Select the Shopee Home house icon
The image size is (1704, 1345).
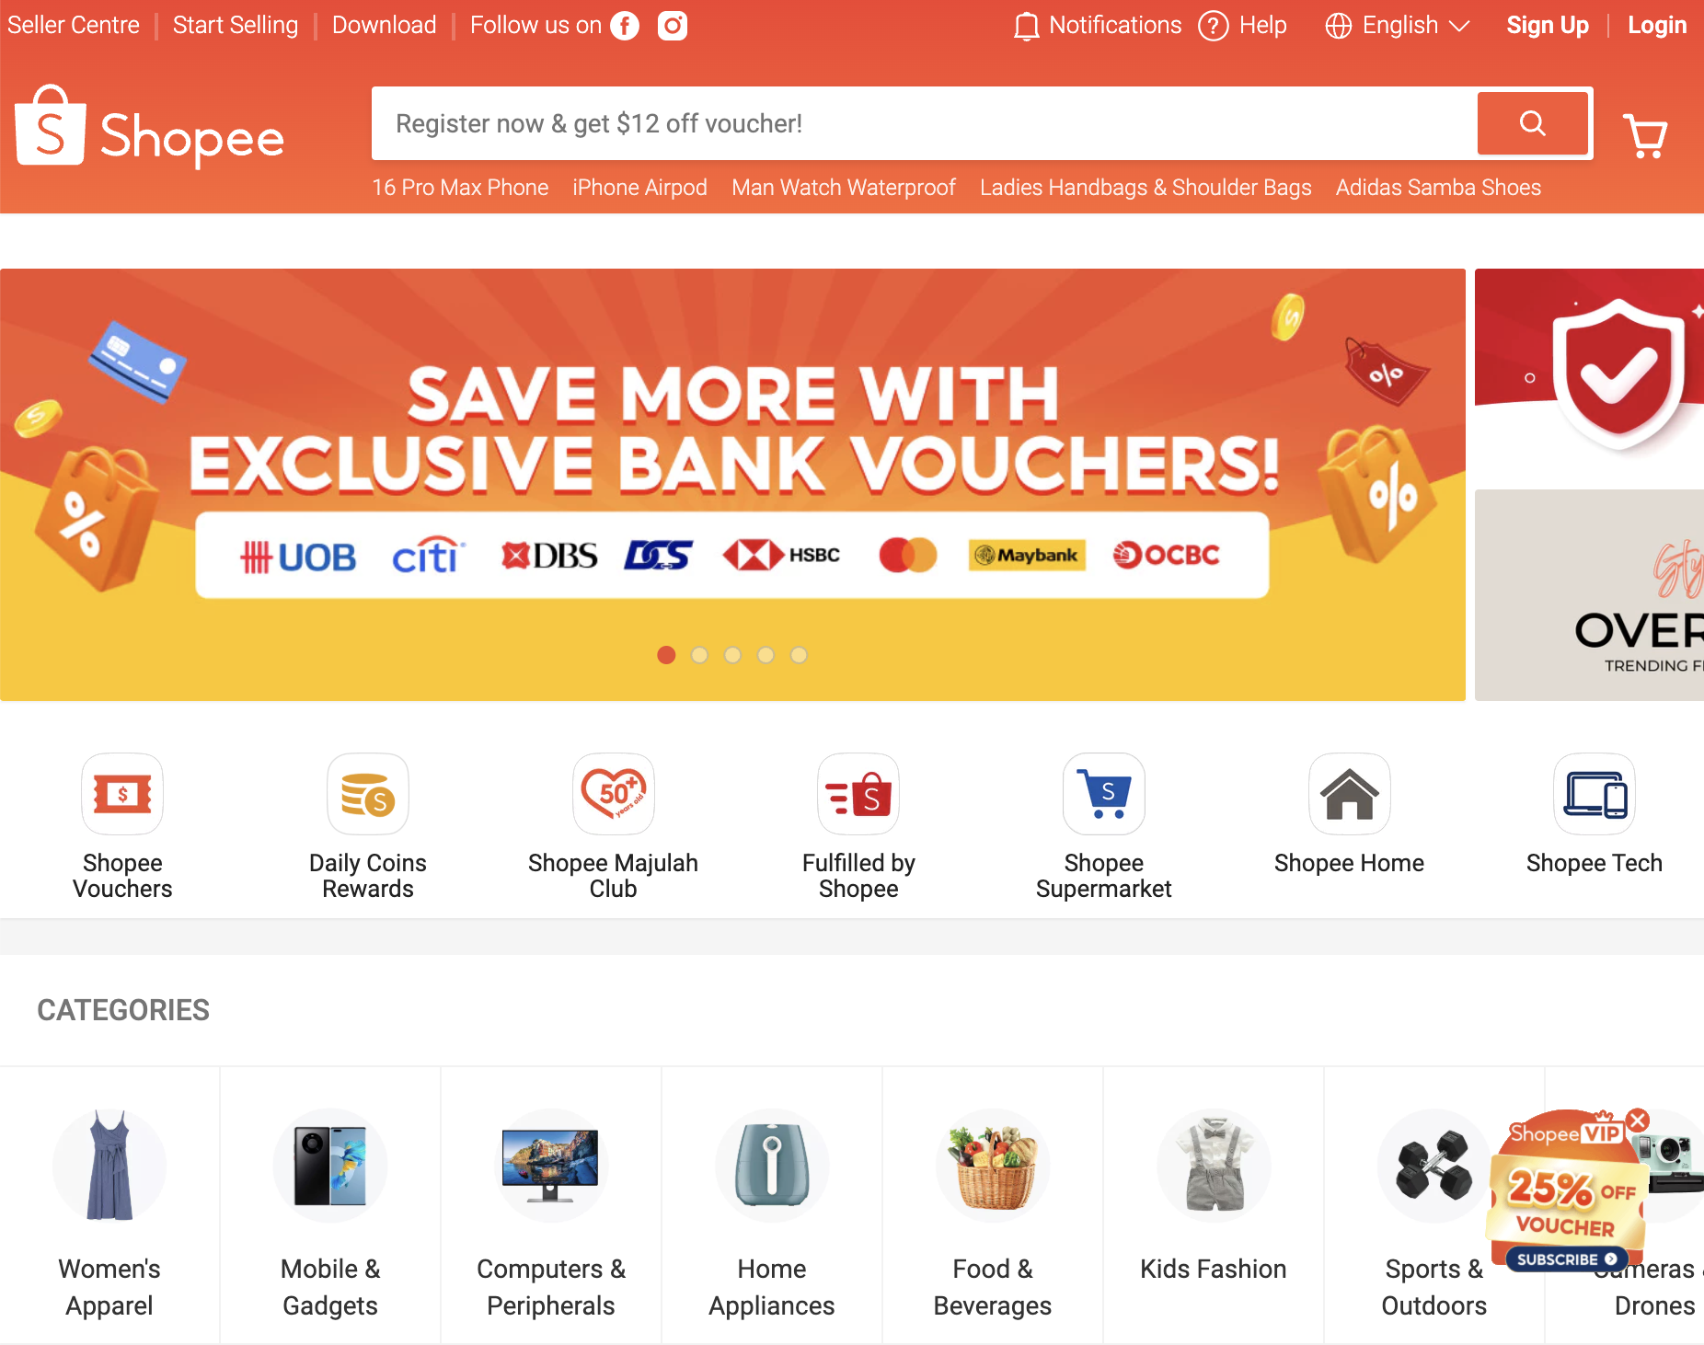pos(1350,794)
